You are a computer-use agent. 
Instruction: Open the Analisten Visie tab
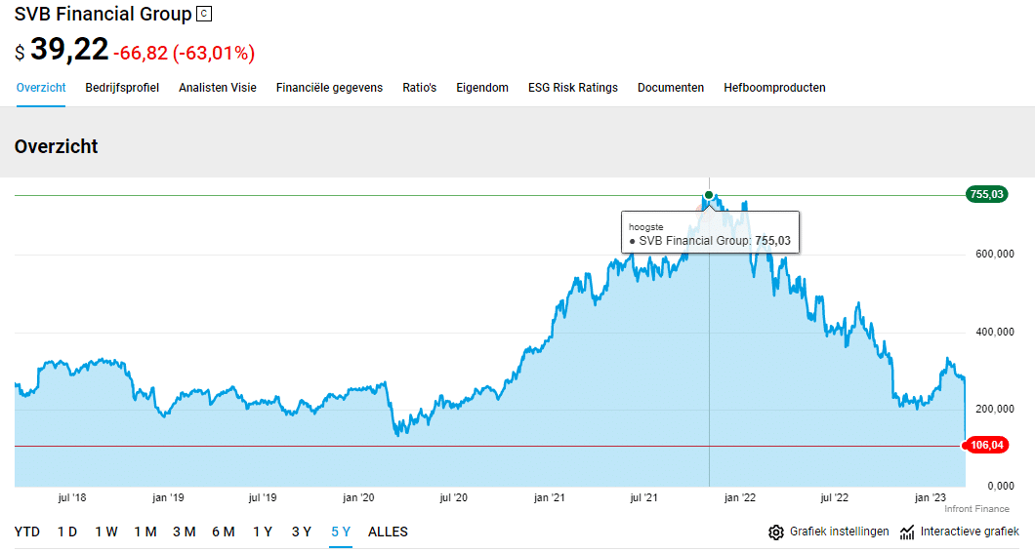point(217,88)
